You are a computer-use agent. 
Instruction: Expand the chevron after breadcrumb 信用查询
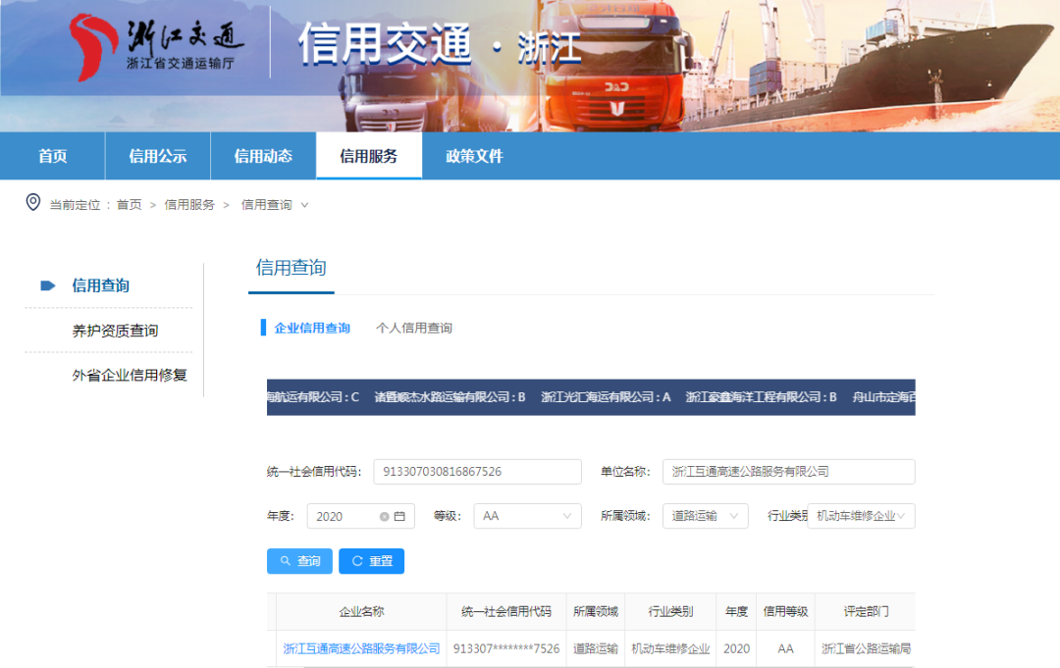305,206
